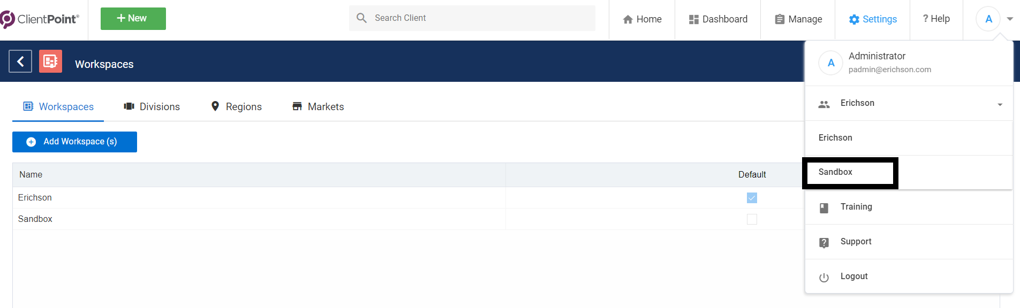Click the Administrator avatar in the dropdown

[x=831, y=63]
